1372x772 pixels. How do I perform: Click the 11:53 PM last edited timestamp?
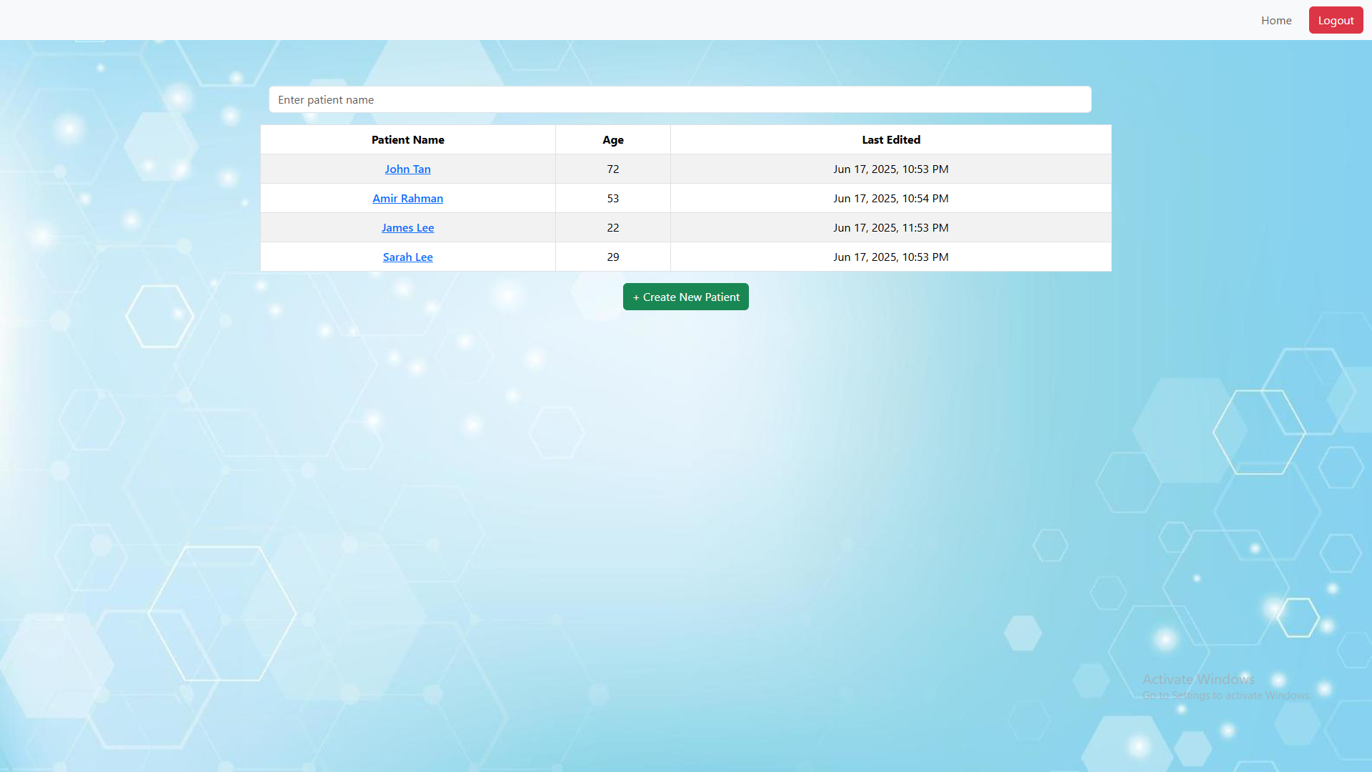[x=890, y=227]
